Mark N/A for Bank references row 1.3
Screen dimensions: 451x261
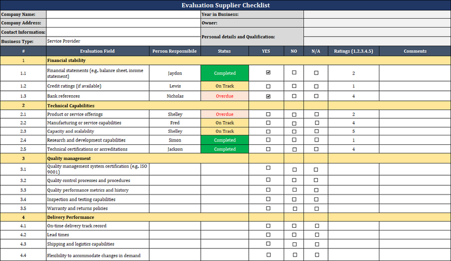316,96
